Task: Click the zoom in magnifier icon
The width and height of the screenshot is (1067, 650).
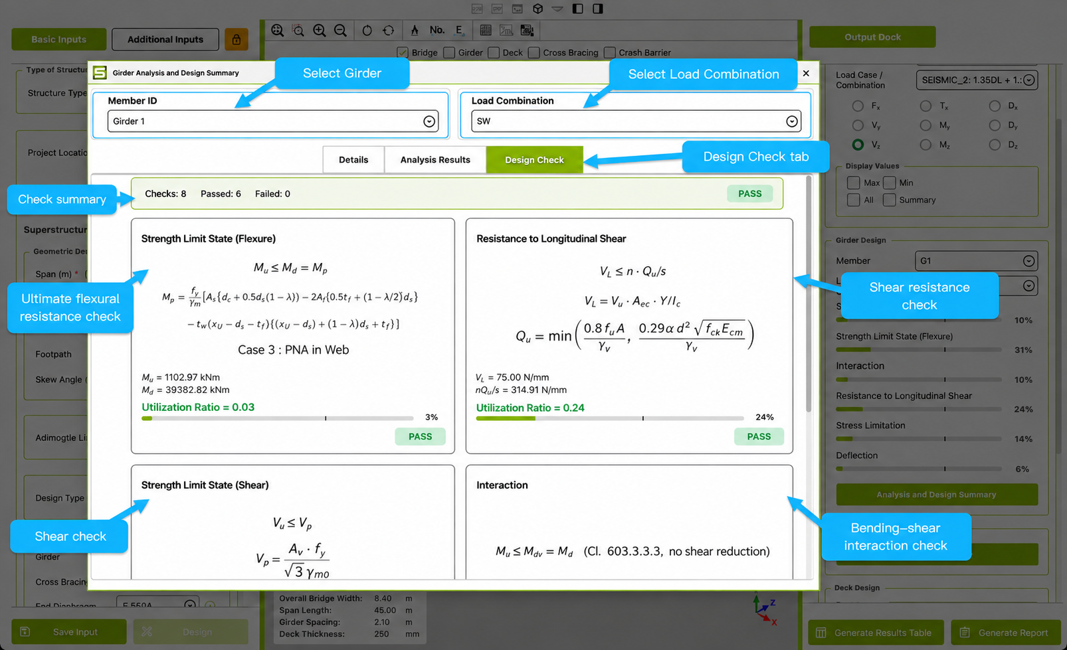Action: (x=320, y=31)
